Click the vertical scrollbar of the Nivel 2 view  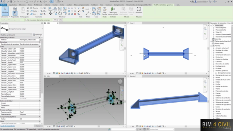pos(208,48)
